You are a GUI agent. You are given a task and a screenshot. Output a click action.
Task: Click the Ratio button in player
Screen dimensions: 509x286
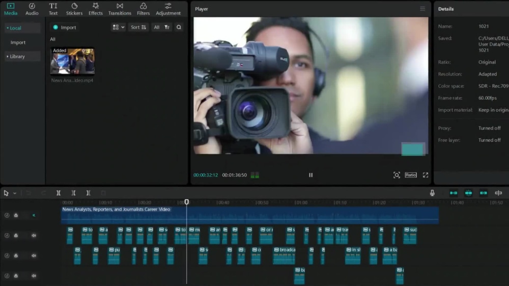[x=411, y=175]
